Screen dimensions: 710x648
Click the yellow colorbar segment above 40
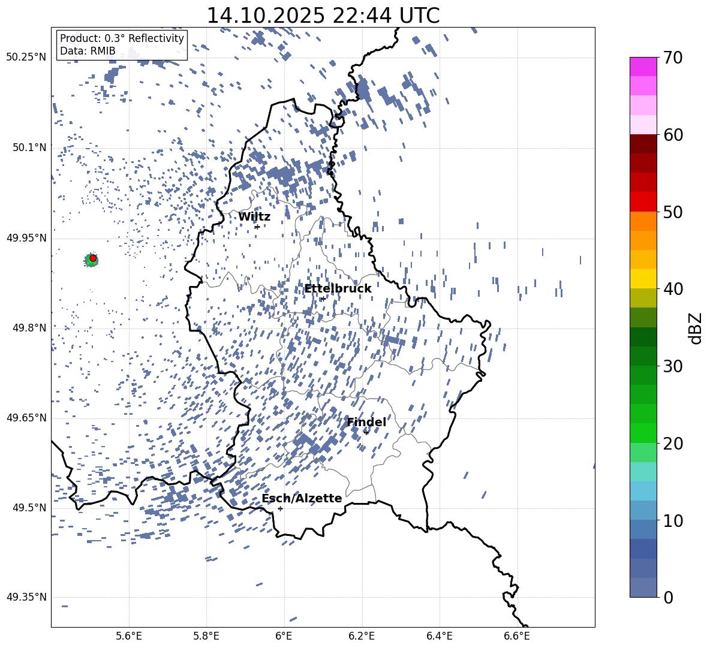point(643,279)
